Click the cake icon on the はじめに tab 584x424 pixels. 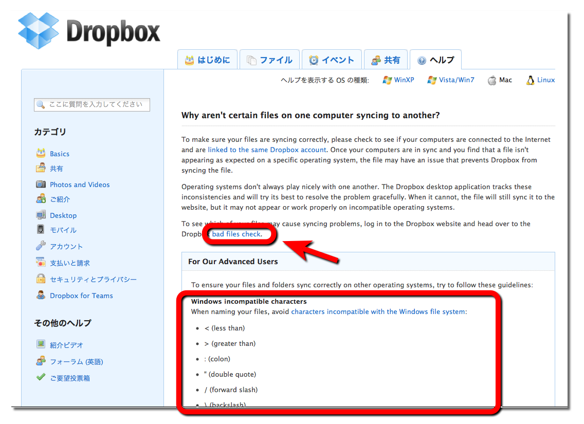point(190,60)
